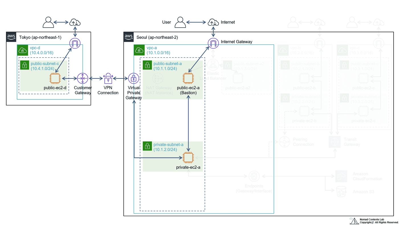Click the 'Customer Gateway' label
Viewport: 399px width, 225px height.
point(83,90)
